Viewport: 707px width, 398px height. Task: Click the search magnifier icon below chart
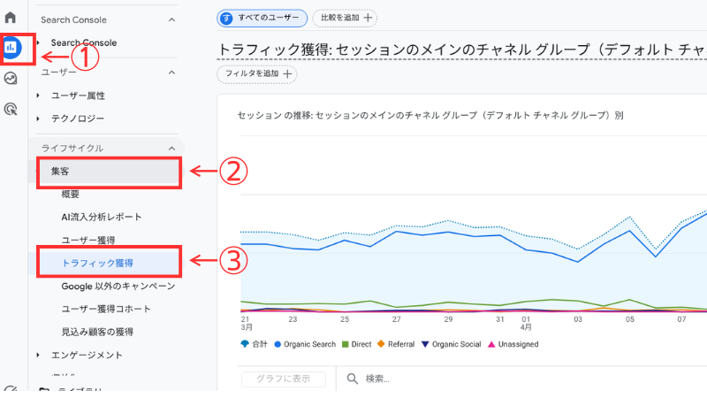click(x=352, y=379)
